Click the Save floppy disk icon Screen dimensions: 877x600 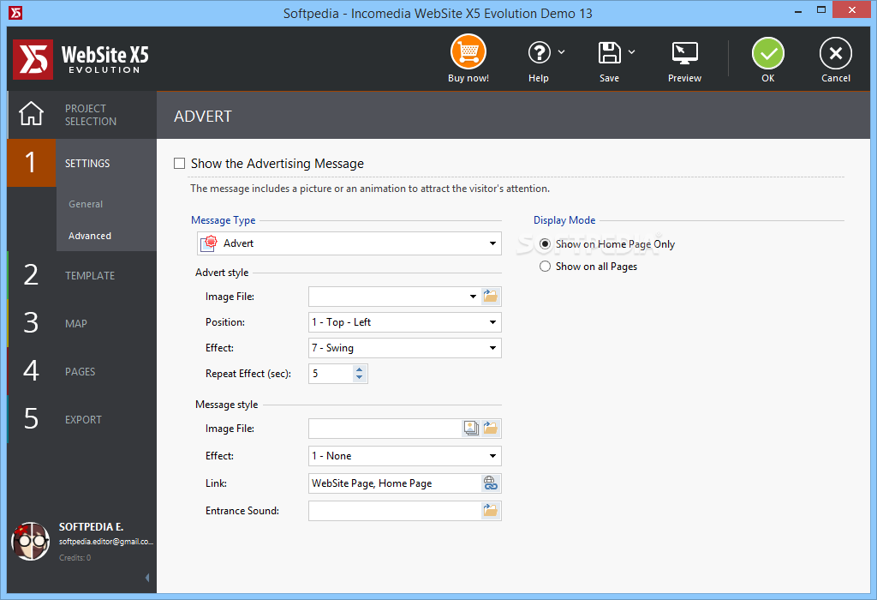coord(609,52)
